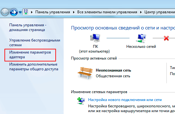Image resolution: width=175 pixels, height=114 pixels.
Task: Select Панель управления in address breadcrumb
Action: click(52, 12)
